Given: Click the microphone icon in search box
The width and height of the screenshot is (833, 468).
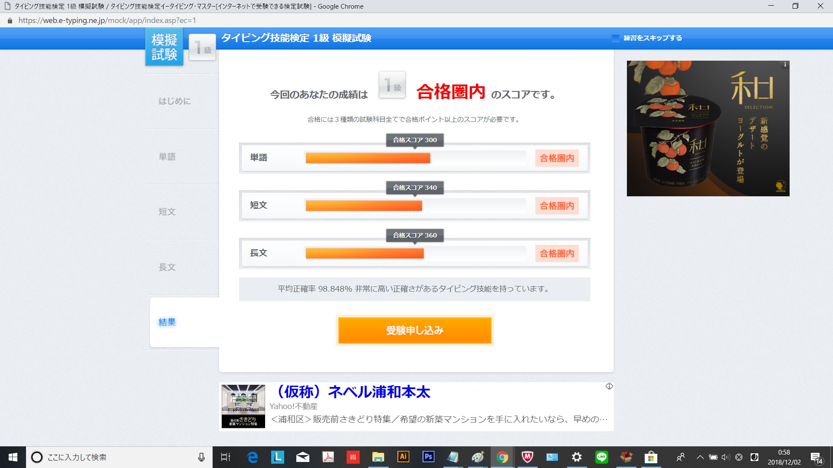Looking at the screenshot, I should tap(201, 457).
